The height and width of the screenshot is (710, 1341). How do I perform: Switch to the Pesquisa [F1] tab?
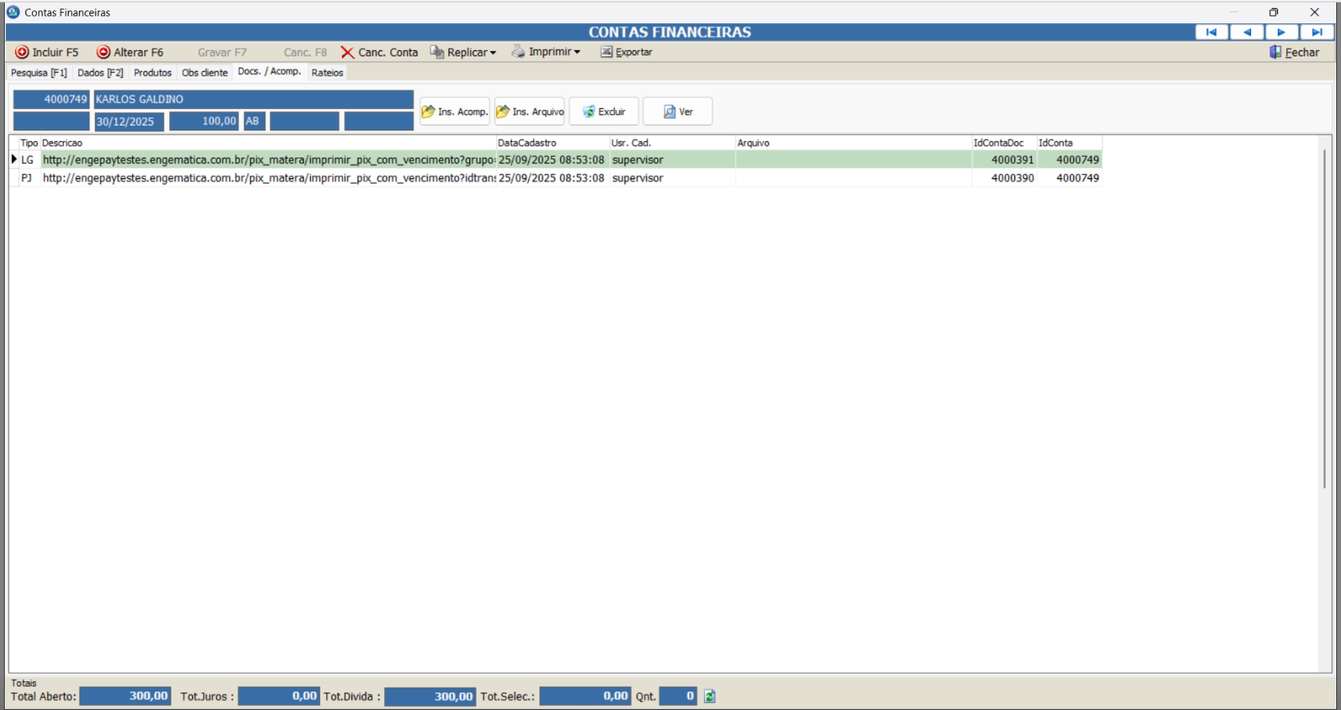pos(39,72)
